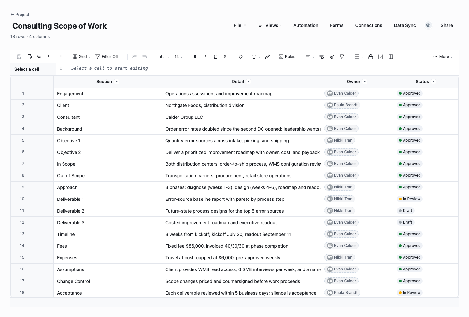This screenshot has height=317, width=469.
Task: Open the Filter Off dropdown
Action: click(109, 57)
